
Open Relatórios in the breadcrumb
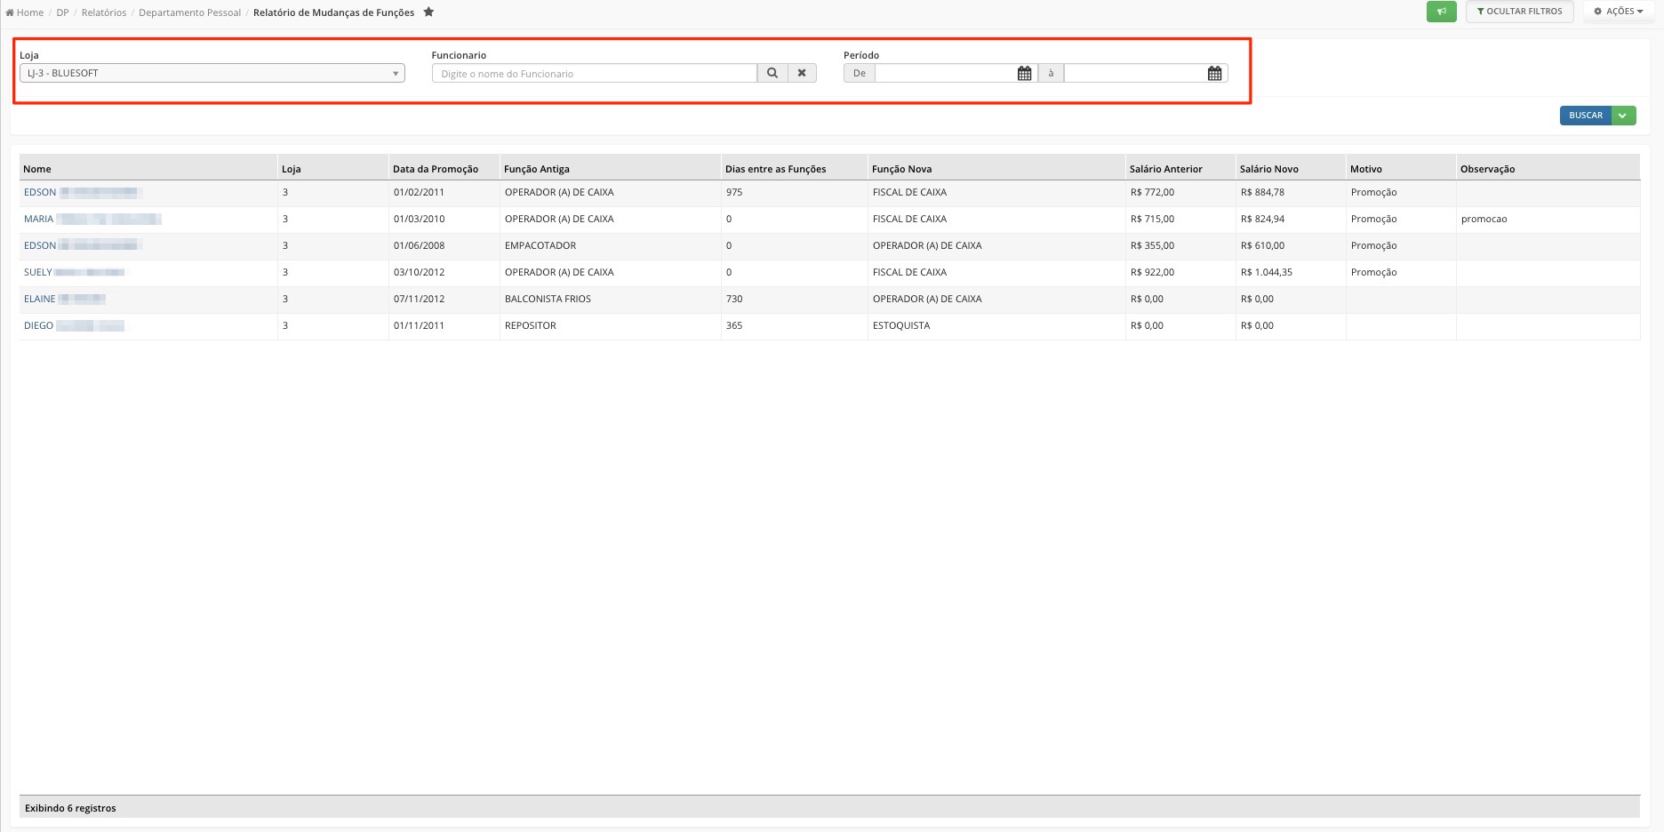click(104, 12)
